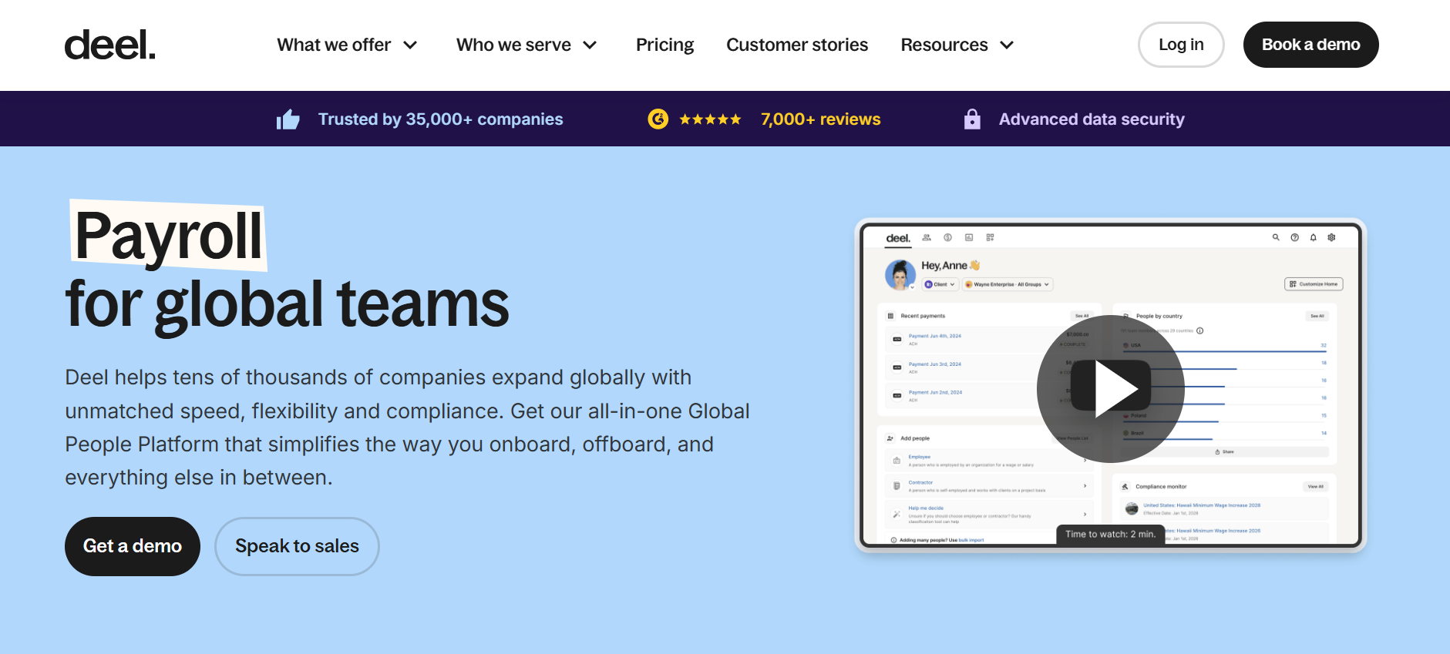Click Anne's profile avatar in the preview
This screenshot has width=1450, height=654.
[900, 275]
